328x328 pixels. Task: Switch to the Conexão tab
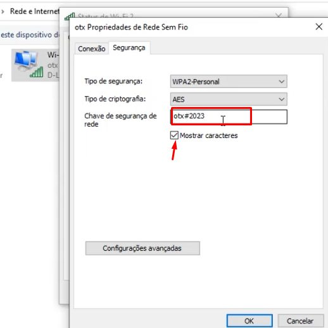pos(92,49)
